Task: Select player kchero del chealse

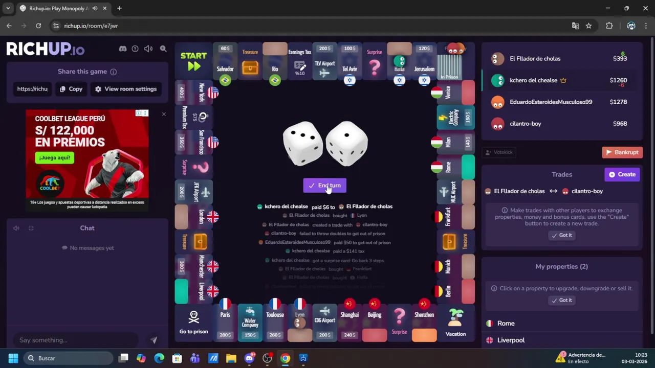Action: tap(561, 80)
